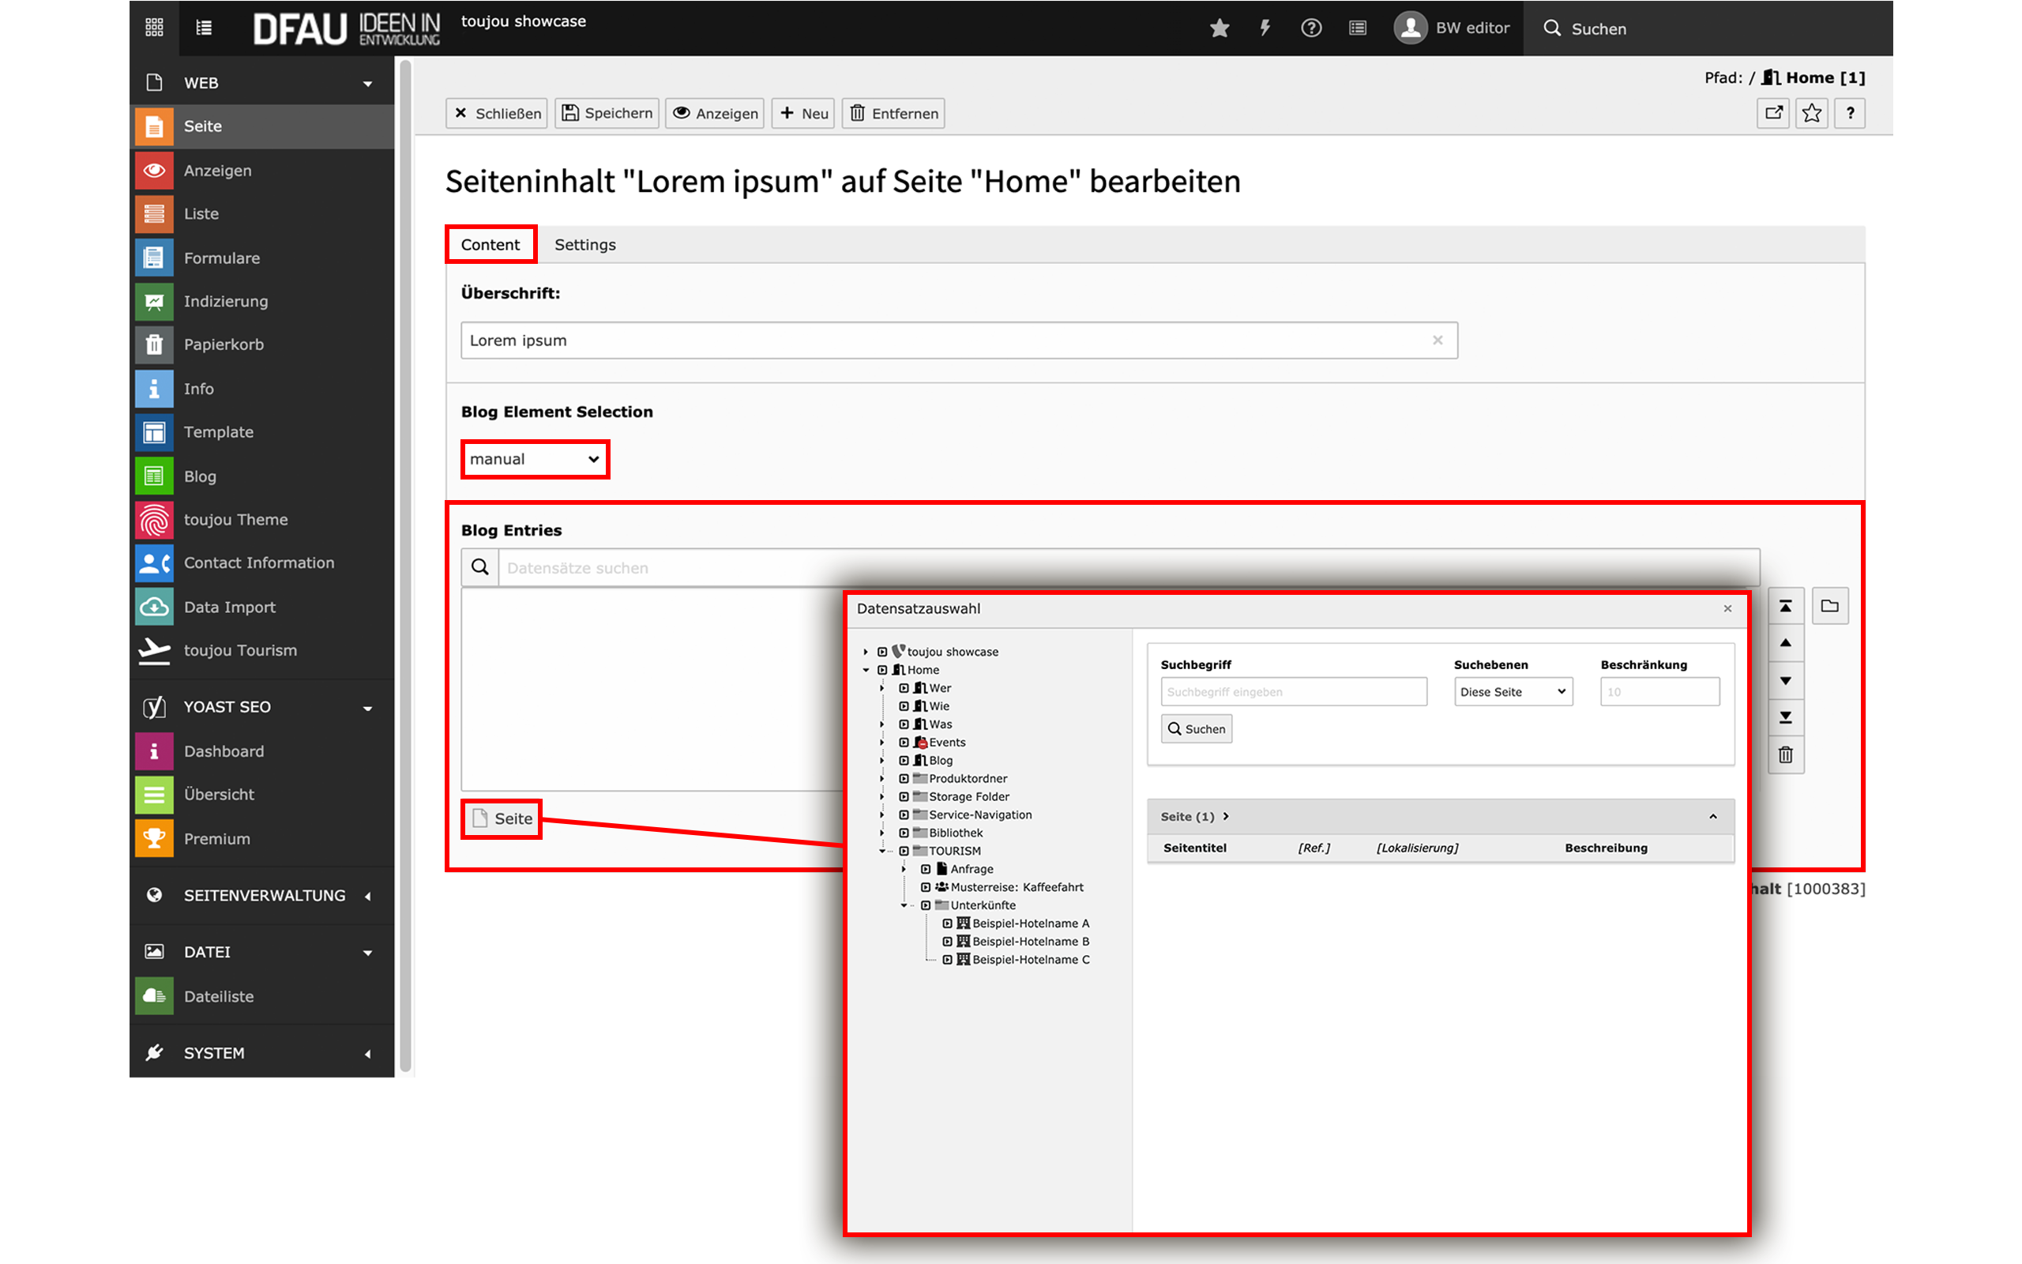Open the Premium module
The image size is (2022, 1264).
pyautogui.click(x=262, y=838)
